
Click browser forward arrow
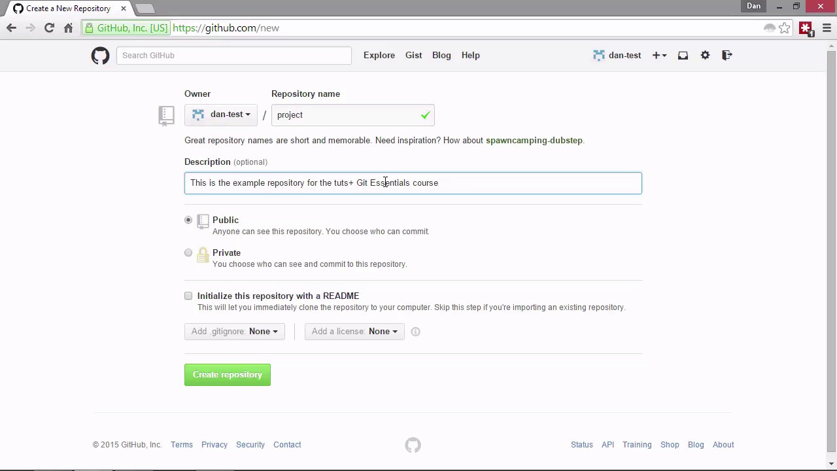pos(30,28)
